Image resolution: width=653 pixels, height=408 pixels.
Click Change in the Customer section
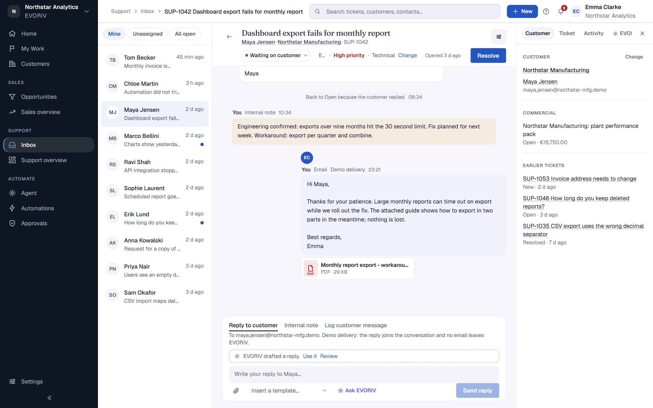point(634,57)
